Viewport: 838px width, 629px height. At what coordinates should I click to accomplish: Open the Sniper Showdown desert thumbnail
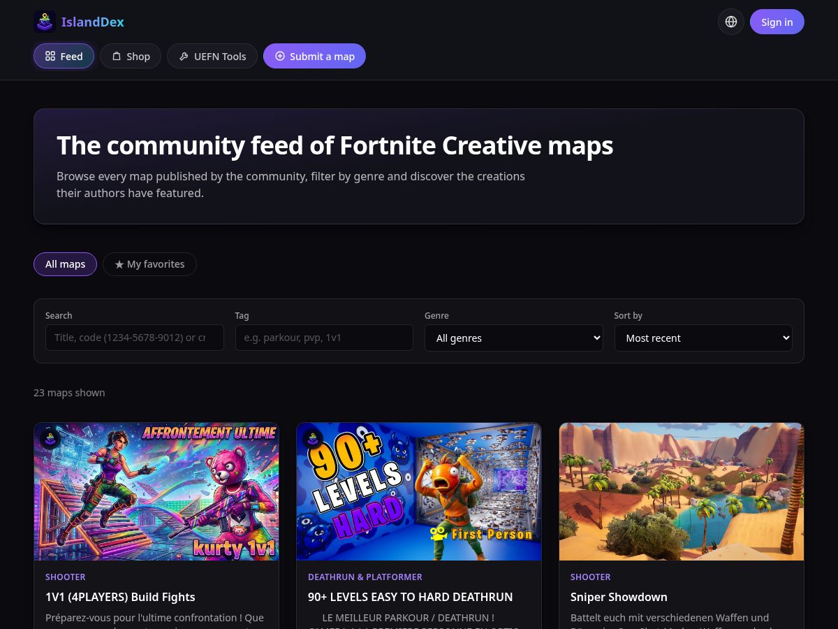pyautogui.click(x=682, y=491)
